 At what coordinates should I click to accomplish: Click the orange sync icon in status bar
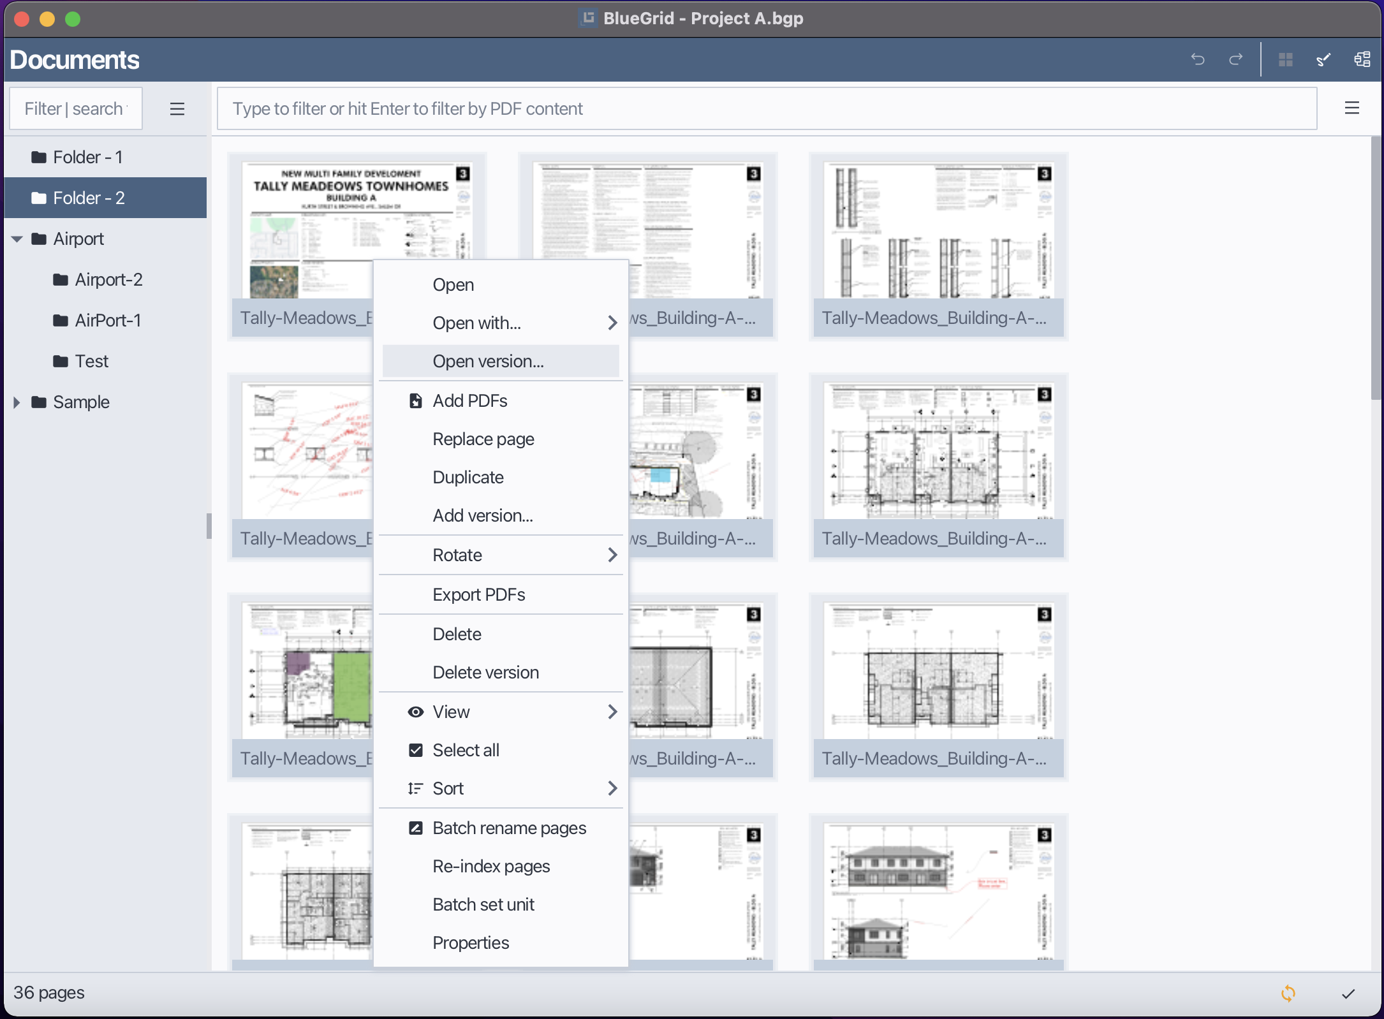click(1288, 993)
